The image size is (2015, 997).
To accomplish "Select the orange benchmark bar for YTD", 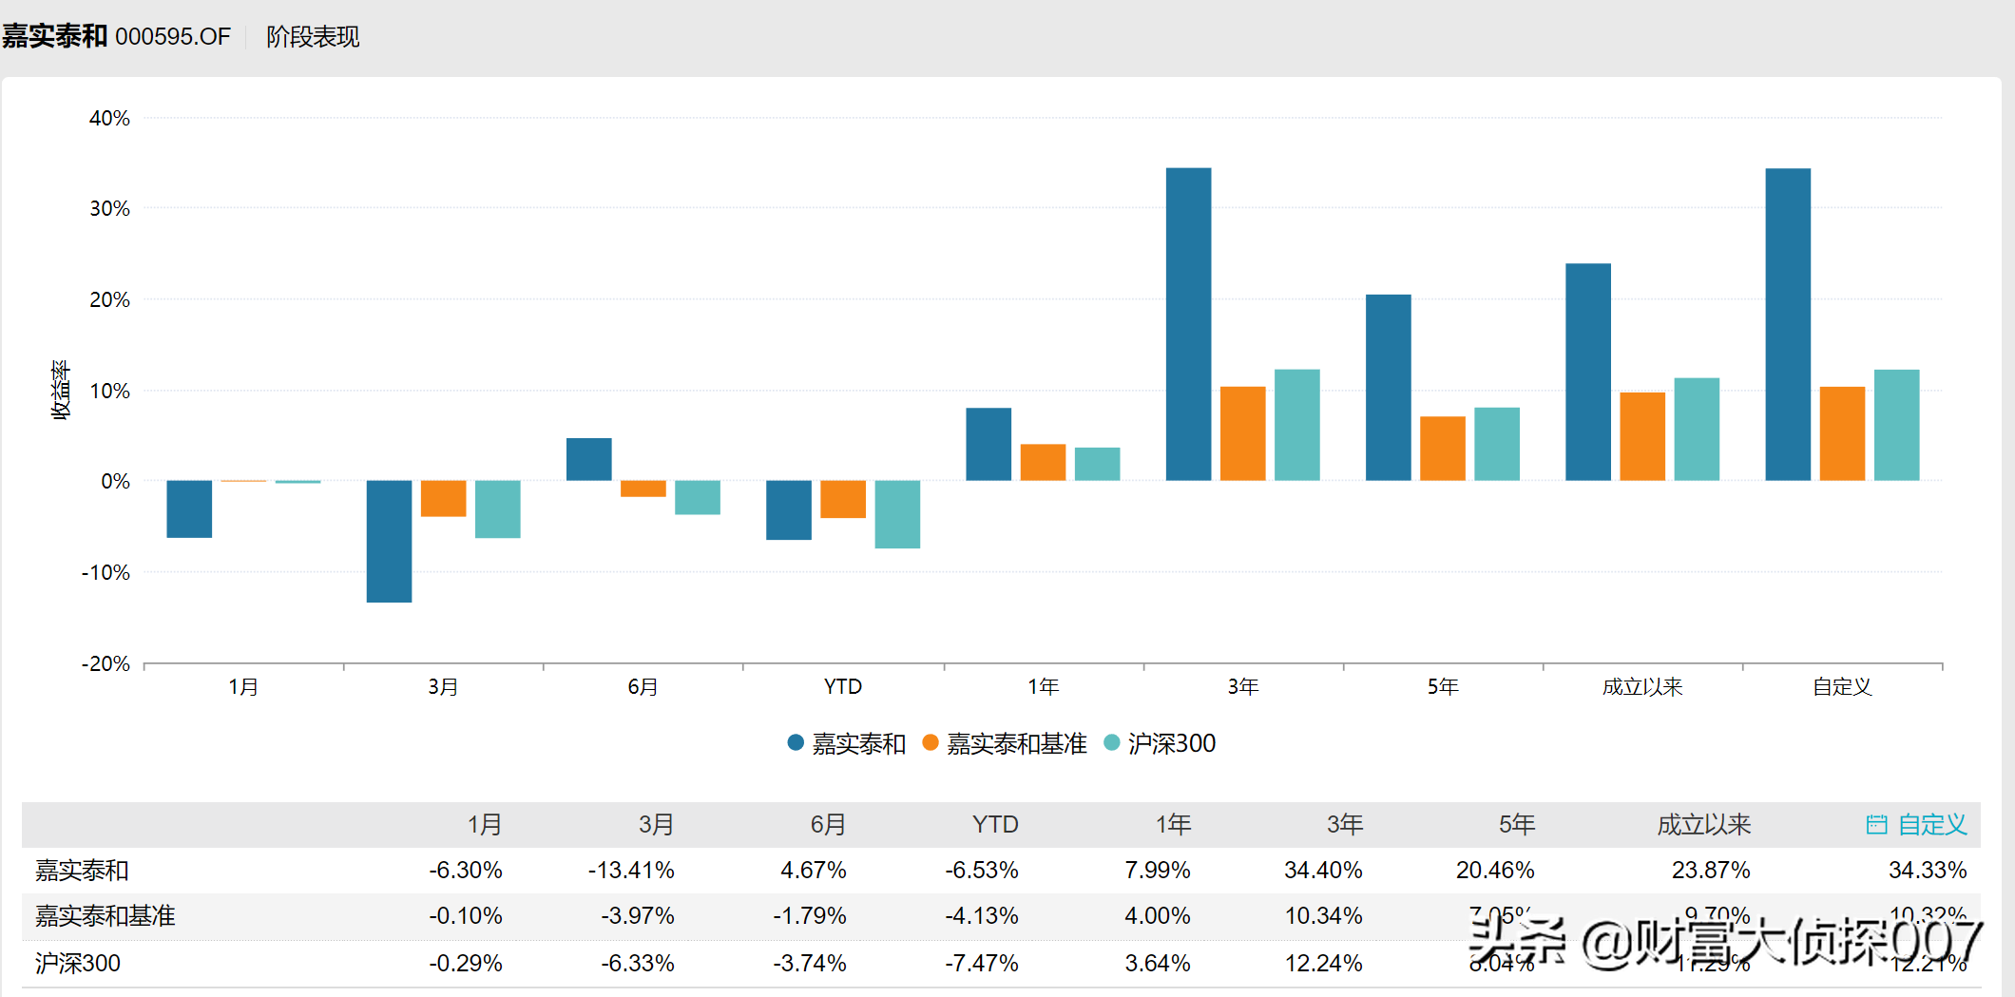I will [843, 500].
